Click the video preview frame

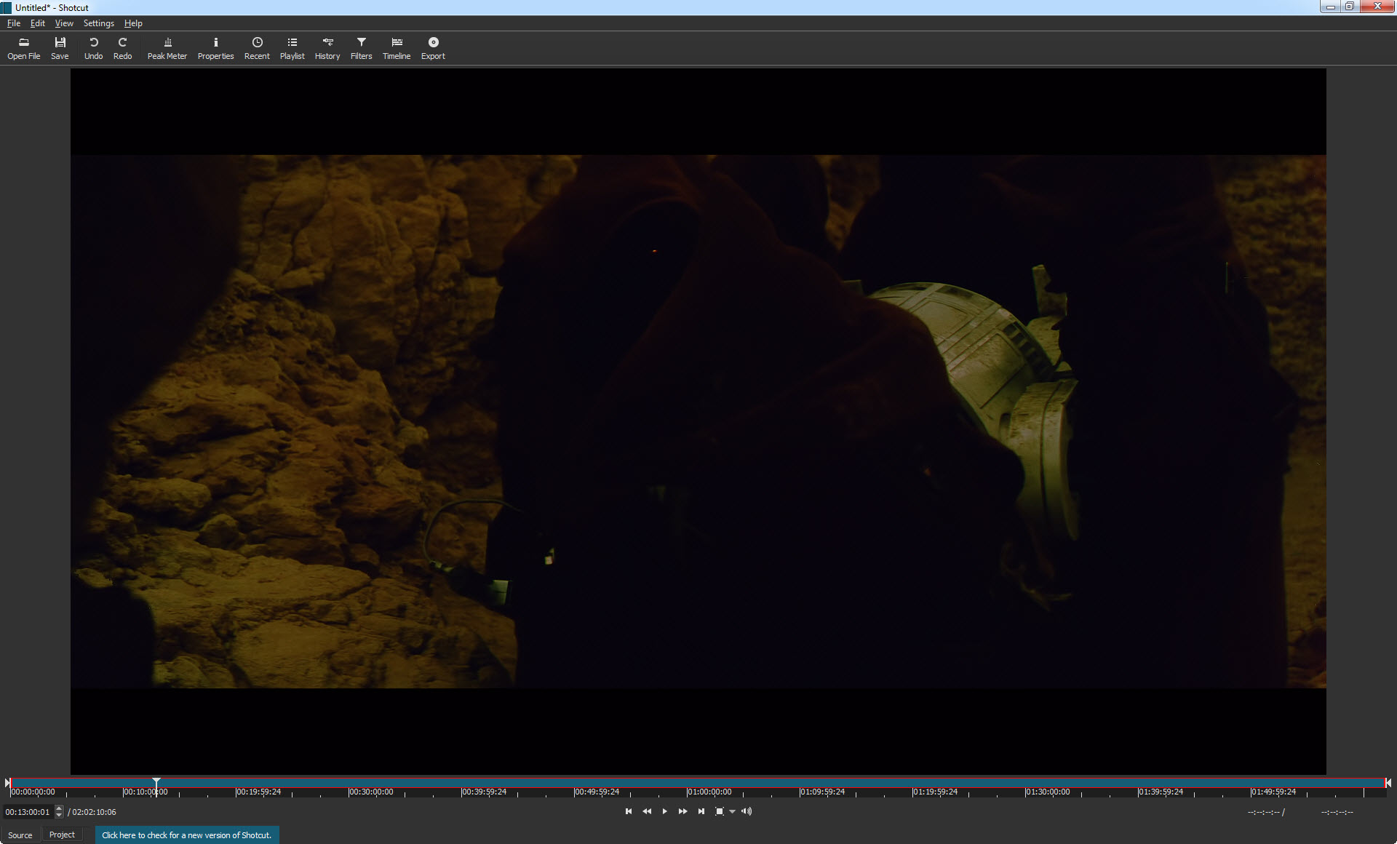click(x=698, y=421)
